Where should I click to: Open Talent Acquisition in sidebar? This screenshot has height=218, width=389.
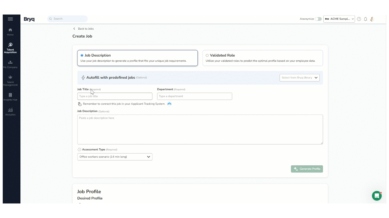click(x=10, y=48)
